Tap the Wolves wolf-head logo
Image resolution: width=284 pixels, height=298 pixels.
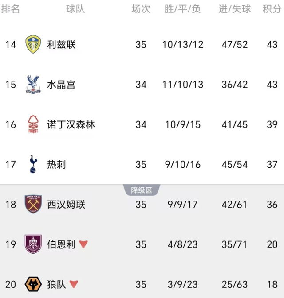(33, 284)
